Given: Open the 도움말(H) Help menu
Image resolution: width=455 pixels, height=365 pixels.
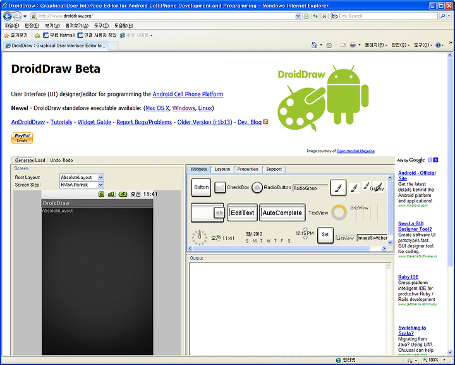Looking at the screenshot, I should pyautogui.click(x=124, y=26).
